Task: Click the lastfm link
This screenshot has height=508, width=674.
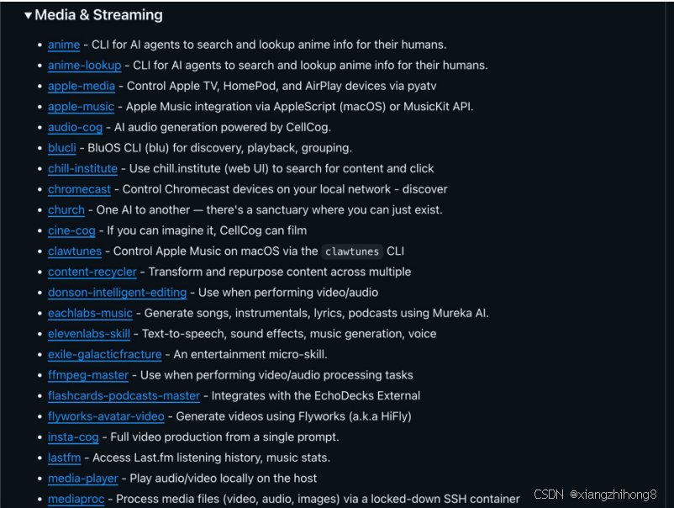Action: (x=64, y=458)
